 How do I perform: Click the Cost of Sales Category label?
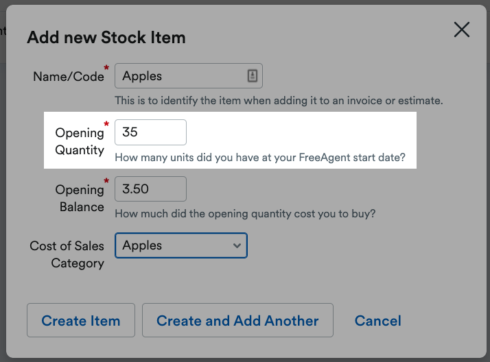click(x=67, y=254)
